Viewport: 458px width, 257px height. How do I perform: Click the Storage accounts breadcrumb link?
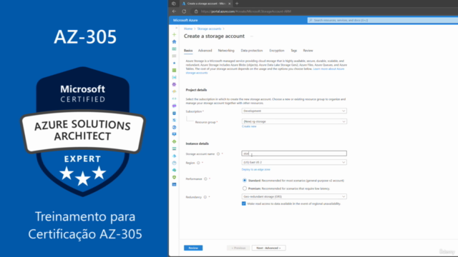point(209,29)
